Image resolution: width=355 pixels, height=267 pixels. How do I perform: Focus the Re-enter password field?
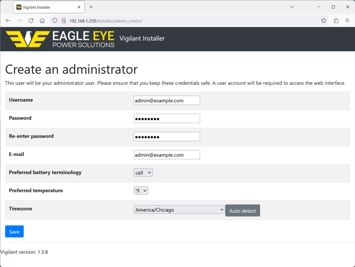167,137
